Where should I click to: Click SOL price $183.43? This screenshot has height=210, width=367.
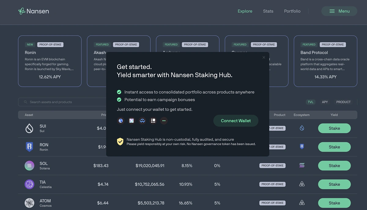coord(101,166)
